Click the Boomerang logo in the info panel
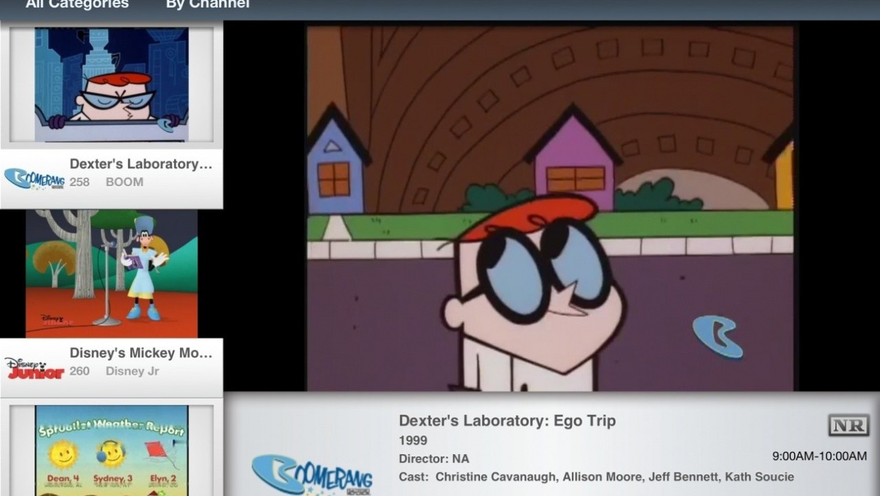This screenshot has width=880, height=496. (x=312, y=474)
